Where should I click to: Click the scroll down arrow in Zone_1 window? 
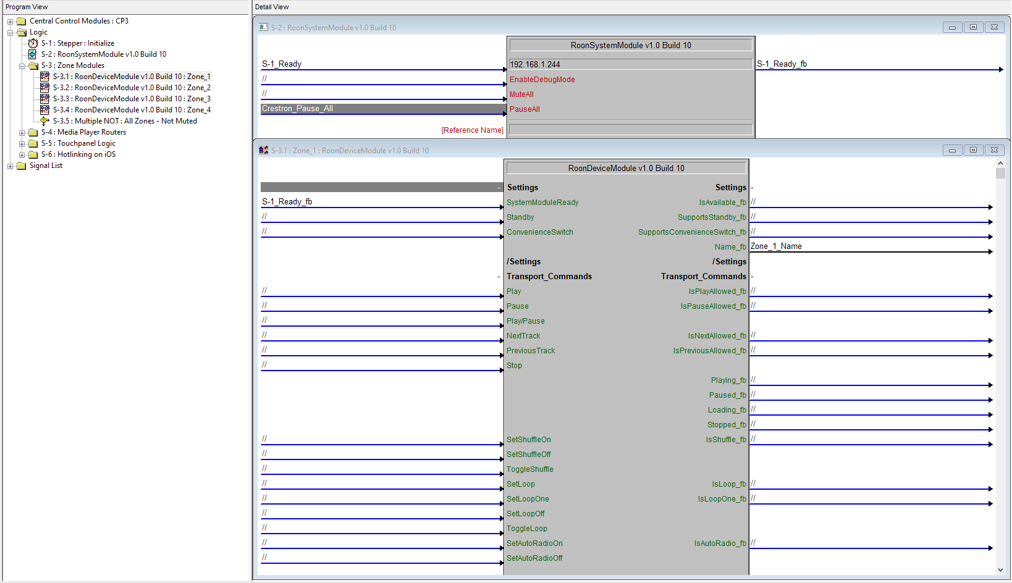point(1000,570)
